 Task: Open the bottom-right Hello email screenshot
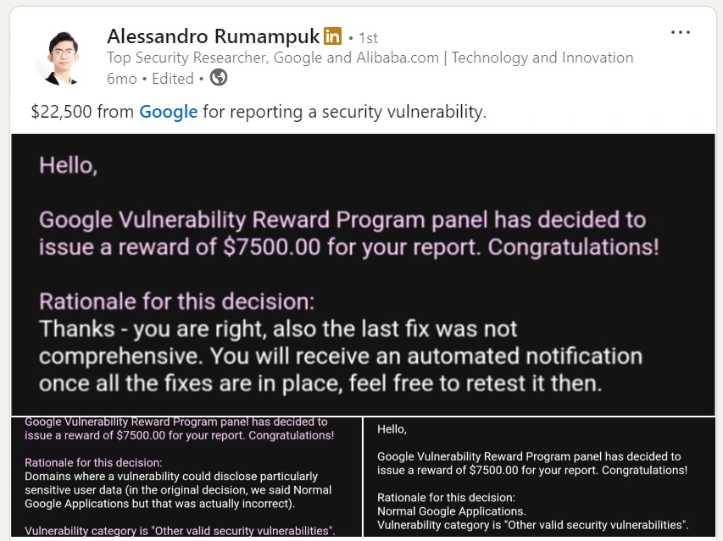pos(542,474)
